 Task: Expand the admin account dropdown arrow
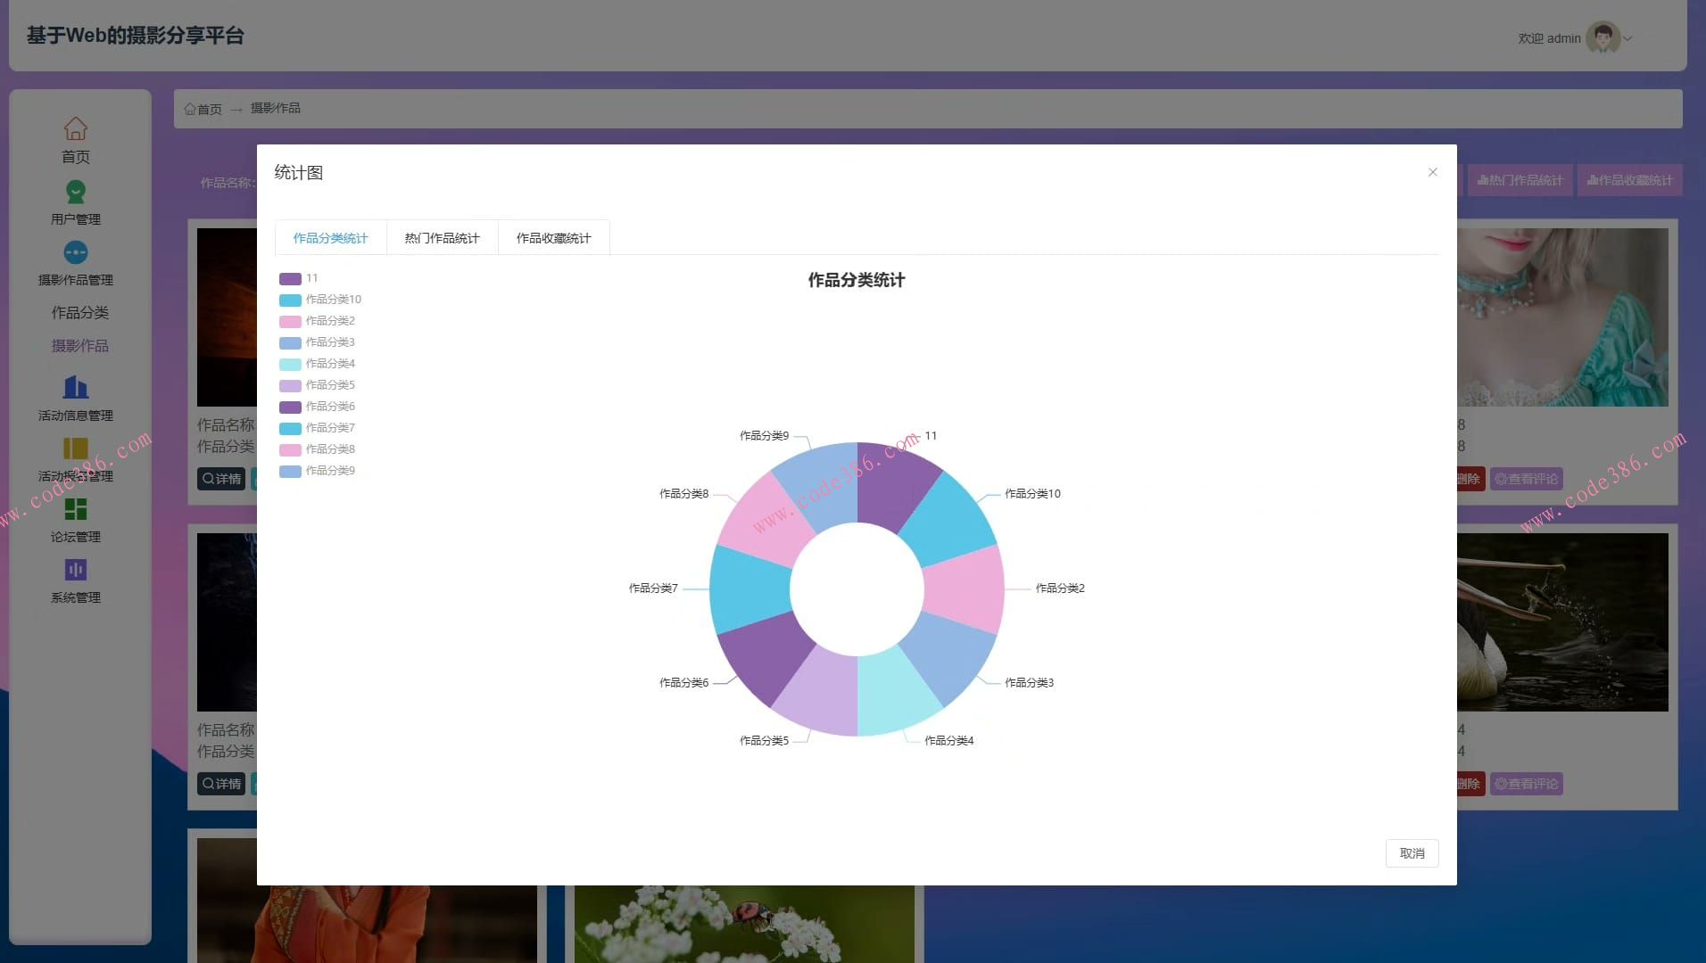point(1628,38)
